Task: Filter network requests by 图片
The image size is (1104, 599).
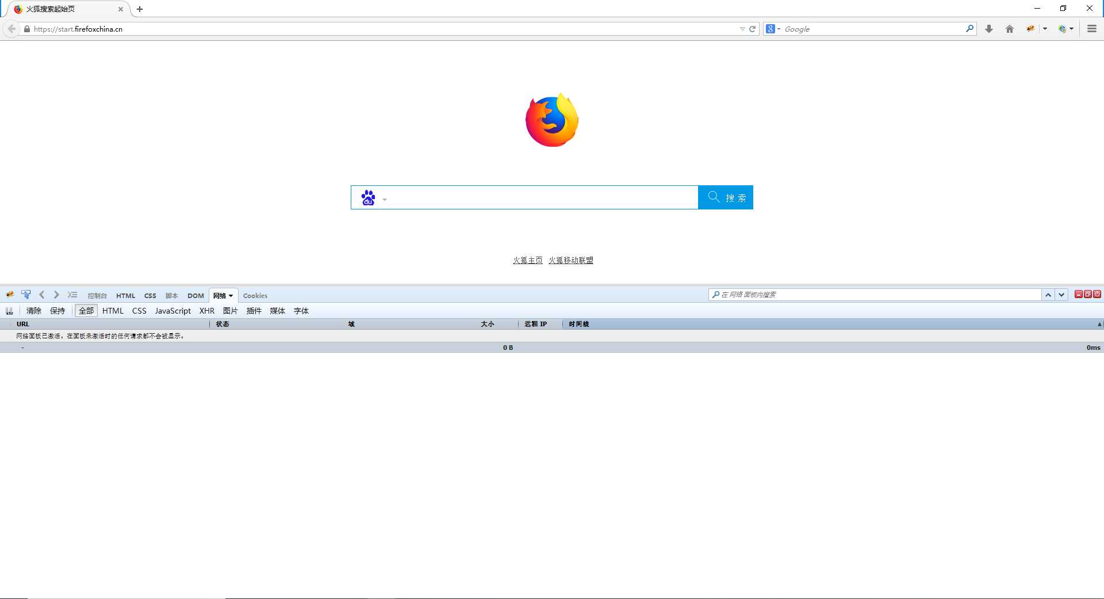Action: [x=231, y=311]
